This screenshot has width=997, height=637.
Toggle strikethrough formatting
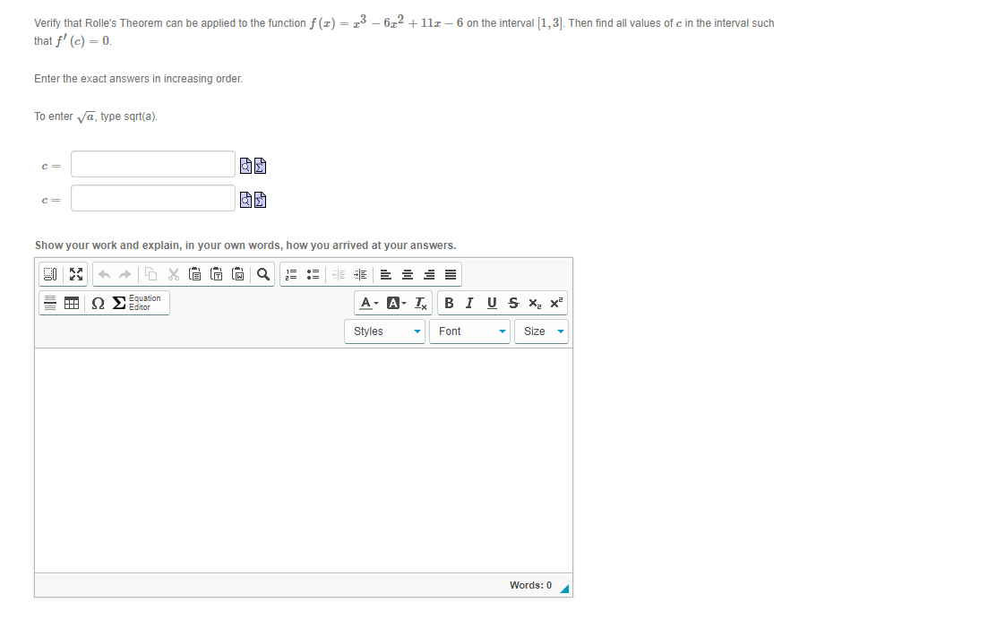512,303
